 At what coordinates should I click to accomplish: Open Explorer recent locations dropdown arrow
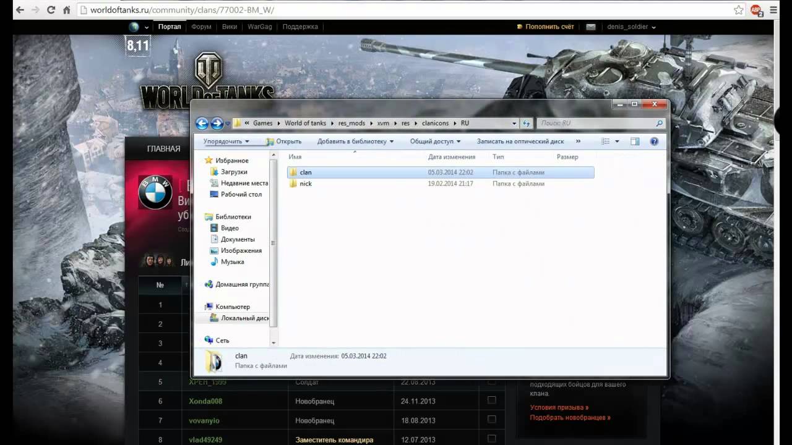228,124
